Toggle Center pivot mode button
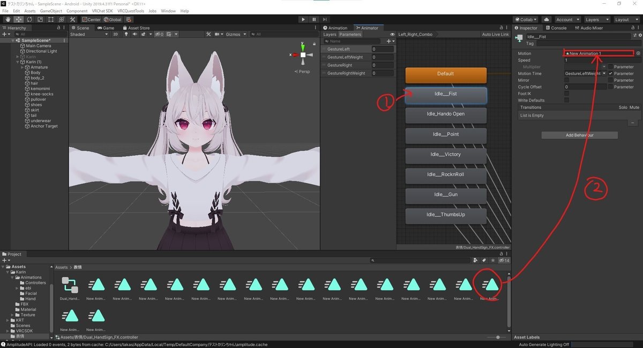The image size is (643, 348). (91, 19)
